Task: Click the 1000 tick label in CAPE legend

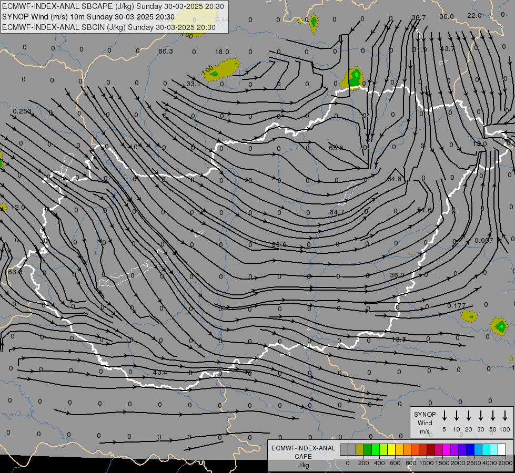Action: (x=426, y=463)
